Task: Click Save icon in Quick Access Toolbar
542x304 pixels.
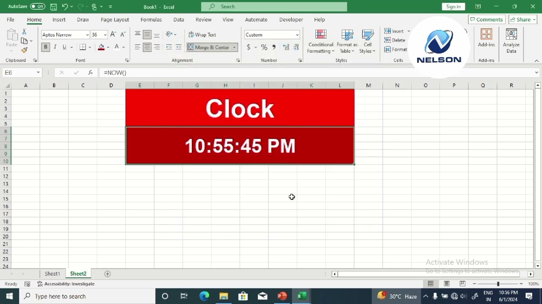Action: [x=53, y=7]
